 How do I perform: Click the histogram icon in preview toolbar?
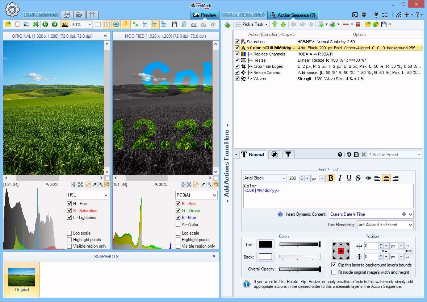click(x=65, y=24)
